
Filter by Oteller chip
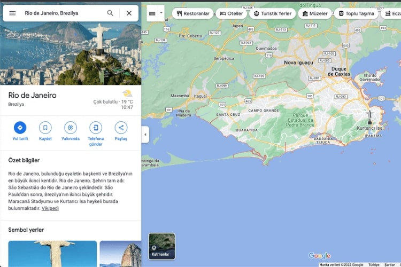pos(231,13)
